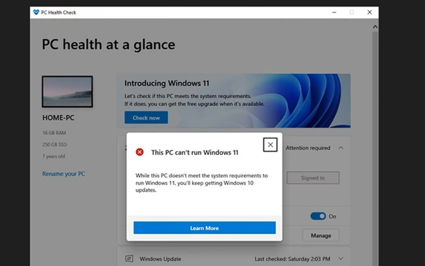Click the Signed in button
The image size is (425, 266).
pos(313,178)
